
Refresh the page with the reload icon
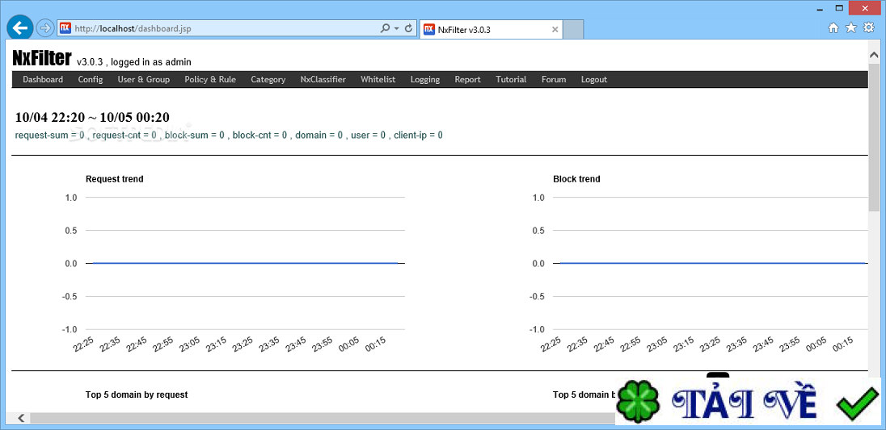[408, 28]
